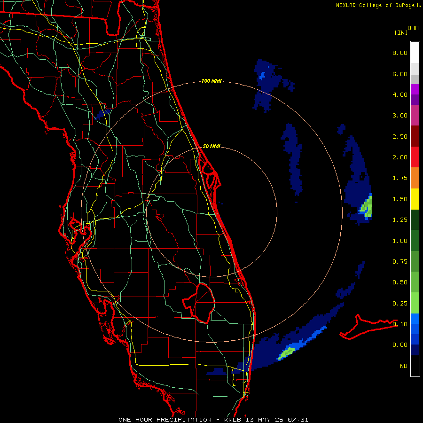The width and height of the screenshot is (423, 423).
Task: Pick the light blue legend swatch
Action: click(x=415, y=319)
